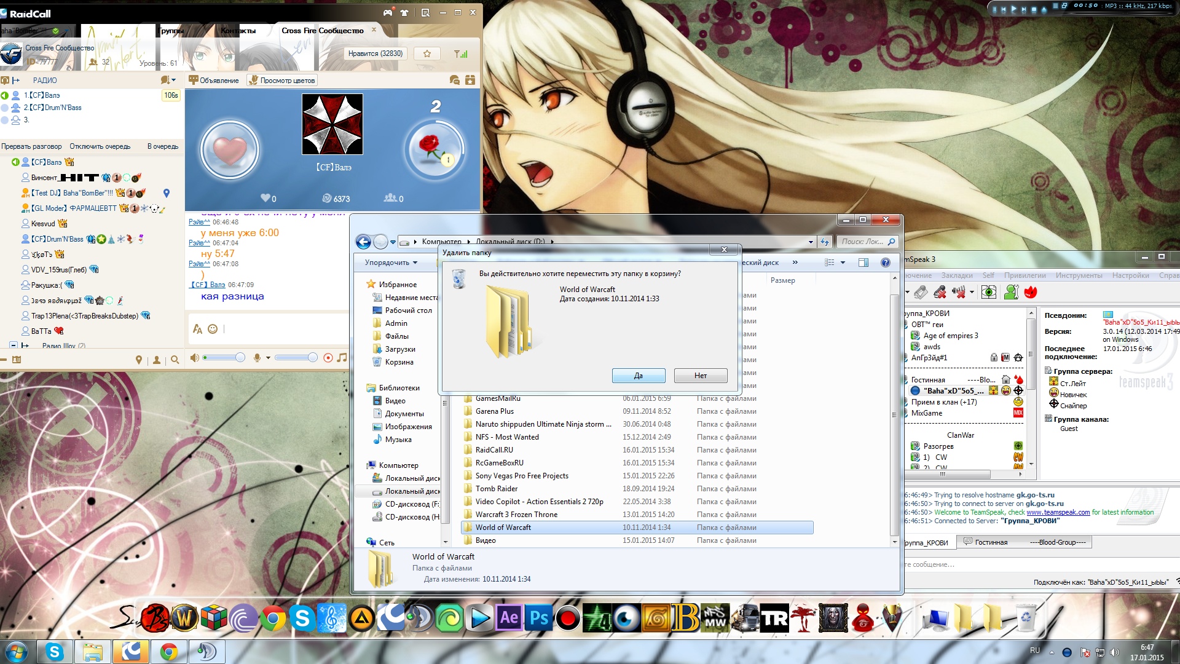Click Прервать разговор in RaidCall queue
The width and height of the screenshot is (1180, 664).
point(31,146)
